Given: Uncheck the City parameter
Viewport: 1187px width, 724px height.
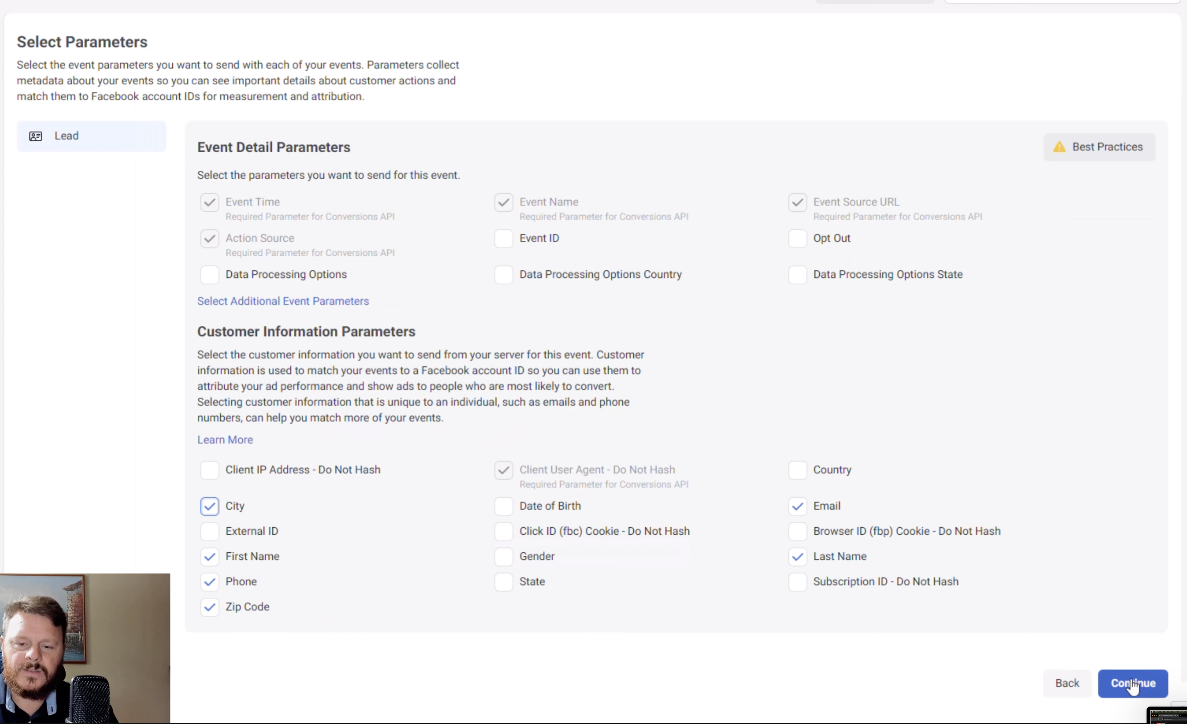Looking at the screenshot, I should [x=210, y=506].
